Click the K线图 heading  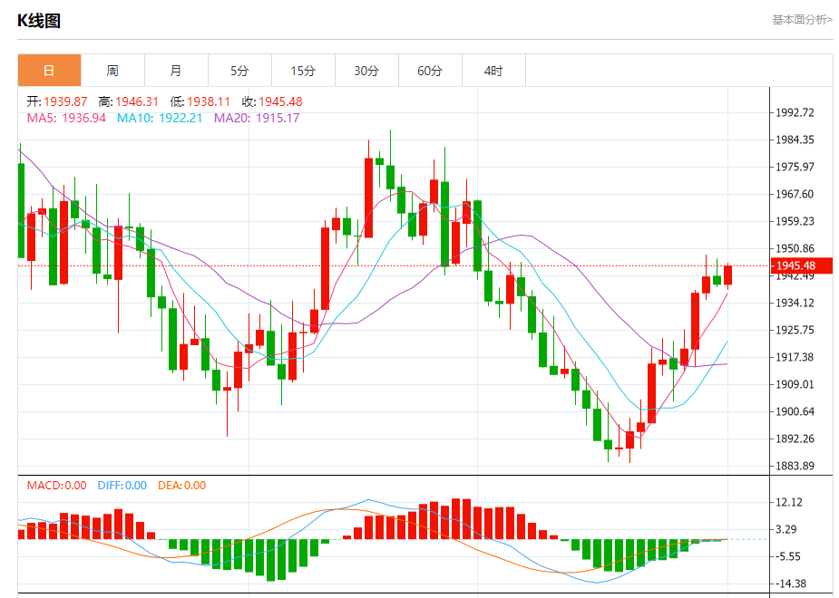(x=38, y=21)
